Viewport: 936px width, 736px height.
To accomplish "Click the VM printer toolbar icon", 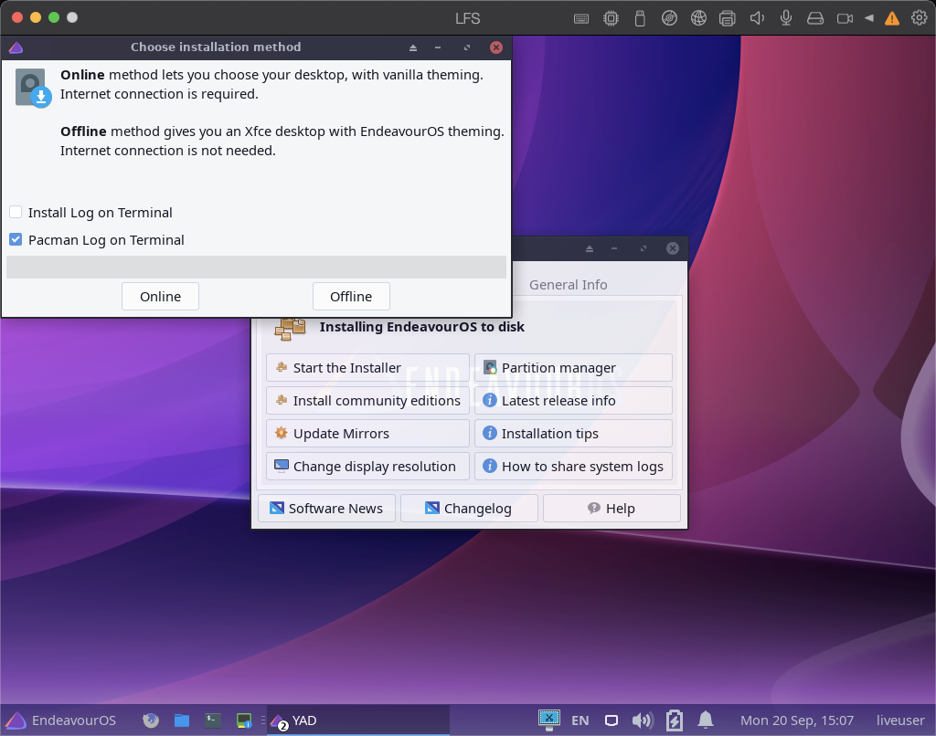I will tap(727, 18).
